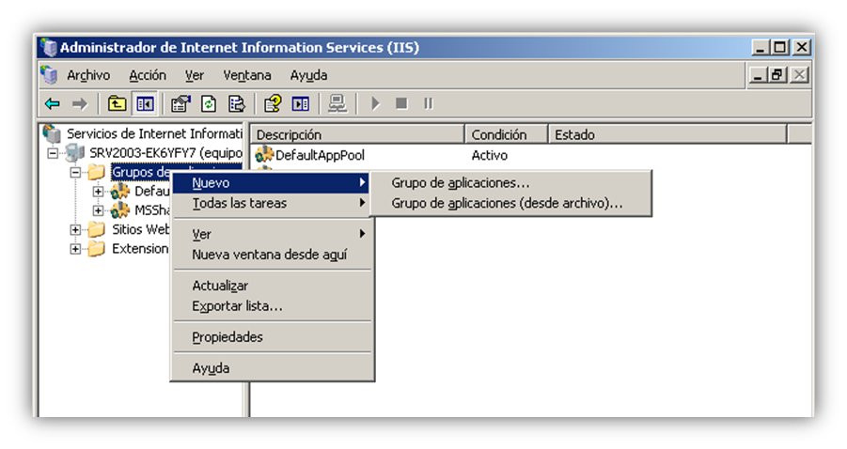Click the IIS icon in title bar
This screenshot has width=847, height=449.
pyautogui.click(x=49, y=48)
